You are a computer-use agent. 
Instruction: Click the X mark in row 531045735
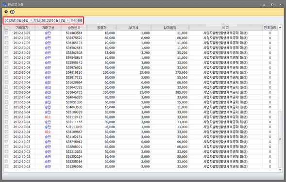tap(270, 92)
